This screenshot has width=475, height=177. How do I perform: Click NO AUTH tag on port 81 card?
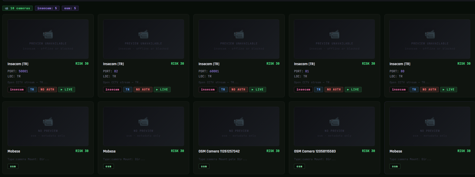tap(334, 89)
